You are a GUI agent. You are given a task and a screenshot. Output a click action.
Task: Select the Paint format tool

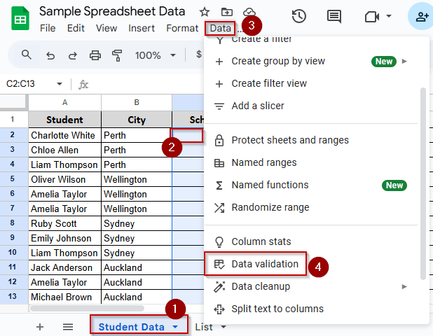[117, 55]
